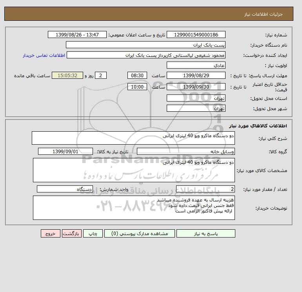This screenshot has height=292, width=302.
Task: Click the buyer name field پست بانک ایران
Action: (146, 45)
